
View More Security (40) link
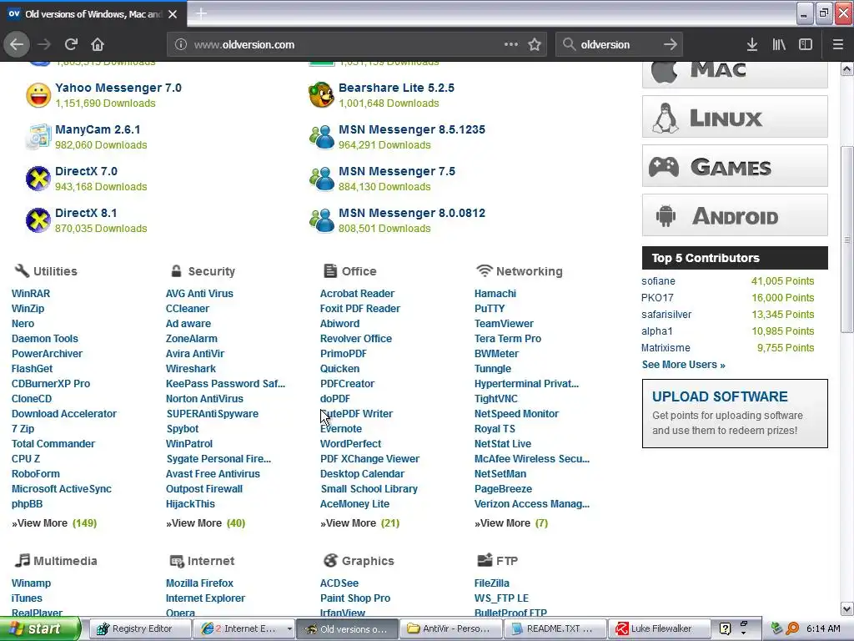click(x=205, y=523)
